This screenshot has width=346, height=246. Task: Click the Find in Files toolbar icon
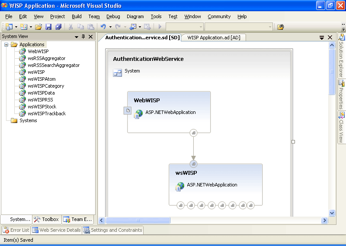point(281,27)
